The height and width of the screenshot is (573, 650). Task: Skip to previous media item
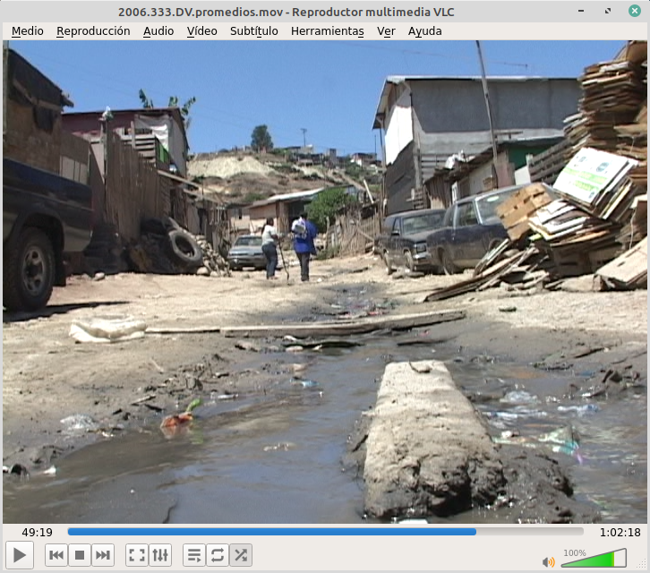(x=56, y=555)
